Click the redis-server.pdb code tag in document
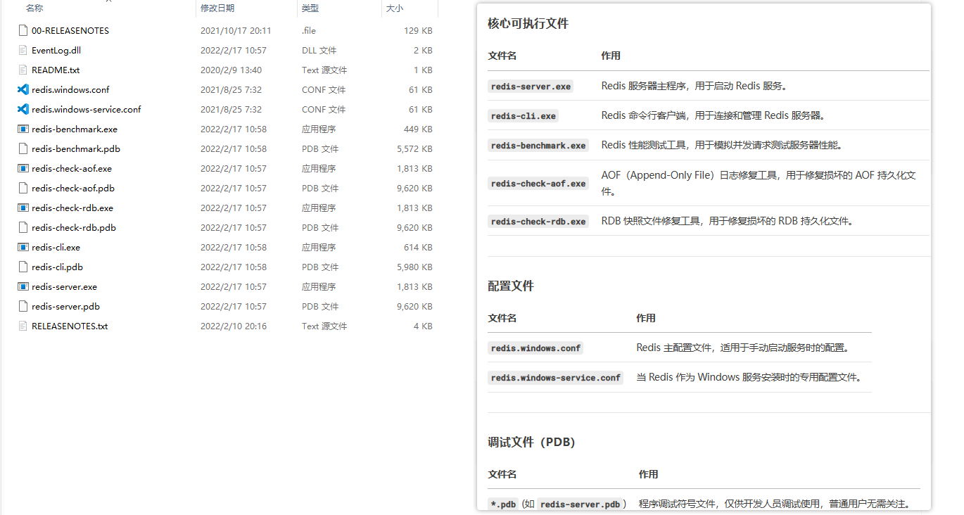This screenshot has width=964, height=515. [581, 504]
